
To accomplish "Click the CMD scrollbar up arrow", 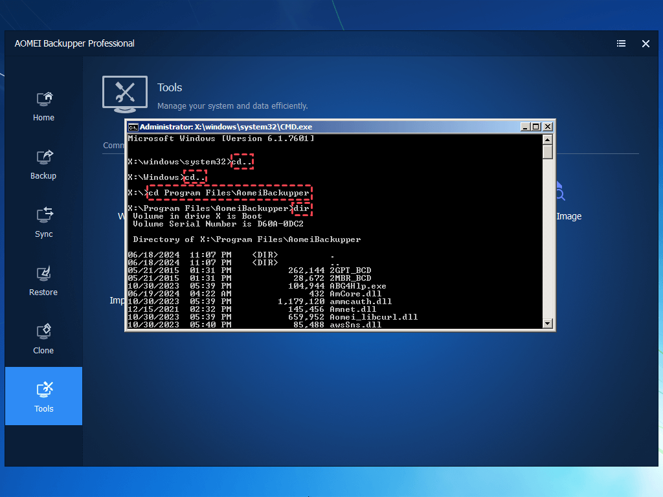I will coord(548,140).
